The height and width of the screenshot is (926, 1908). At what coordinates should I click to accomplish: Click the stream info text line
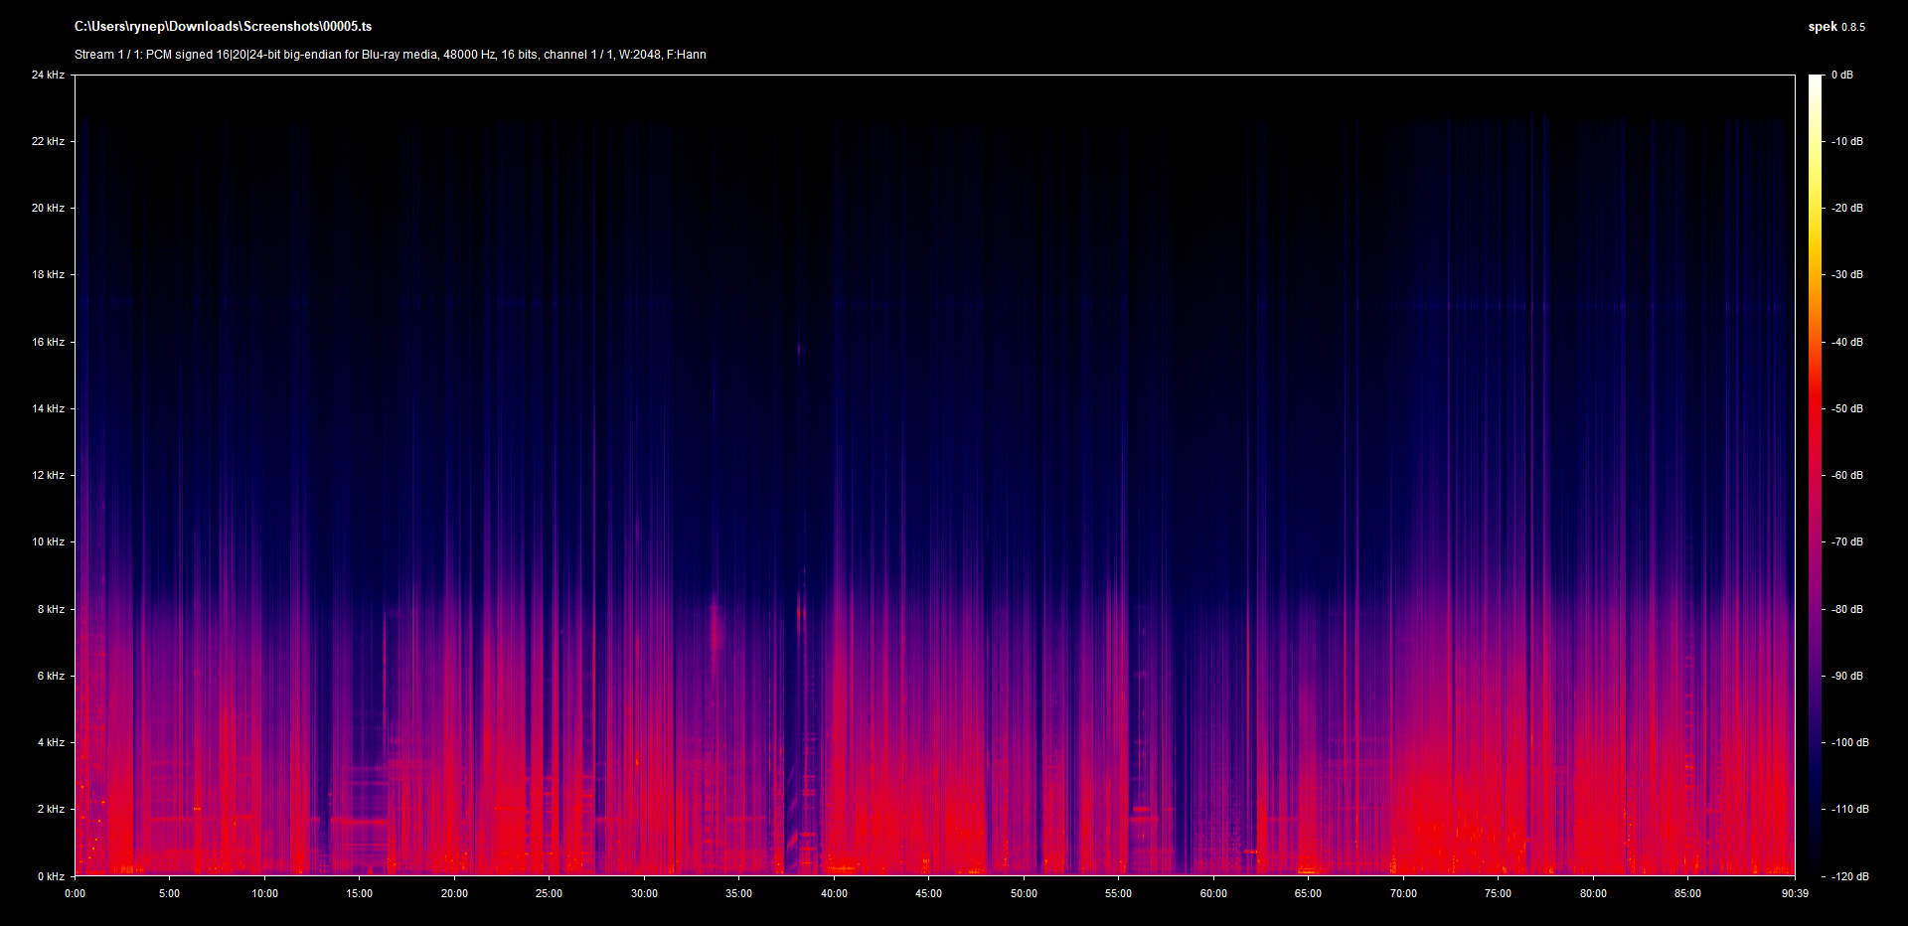(x=390, y=55)
